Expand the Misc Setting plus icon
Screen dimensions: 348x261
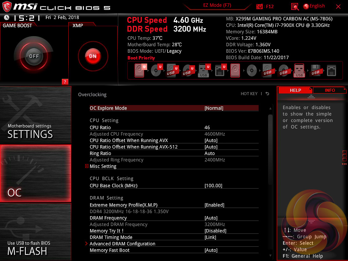click(x=87, y=166)
